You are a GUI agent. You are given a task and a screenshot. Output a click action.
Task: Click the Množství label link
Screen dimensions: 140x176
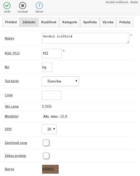coord(12,116)
